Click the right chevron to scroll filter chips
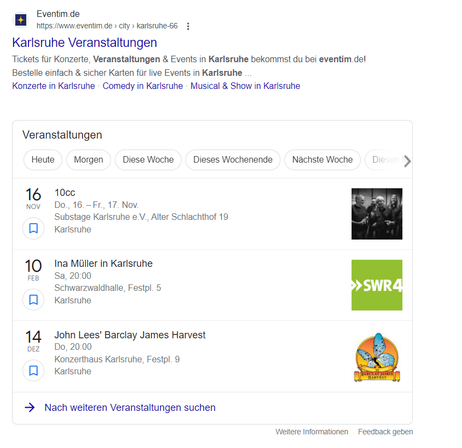 407,160
